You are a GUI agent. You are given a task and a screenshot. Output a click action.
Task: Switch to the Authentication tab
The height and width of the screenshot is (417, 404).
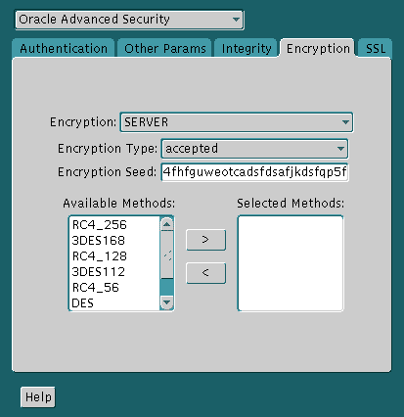click(x=64, y=49)
